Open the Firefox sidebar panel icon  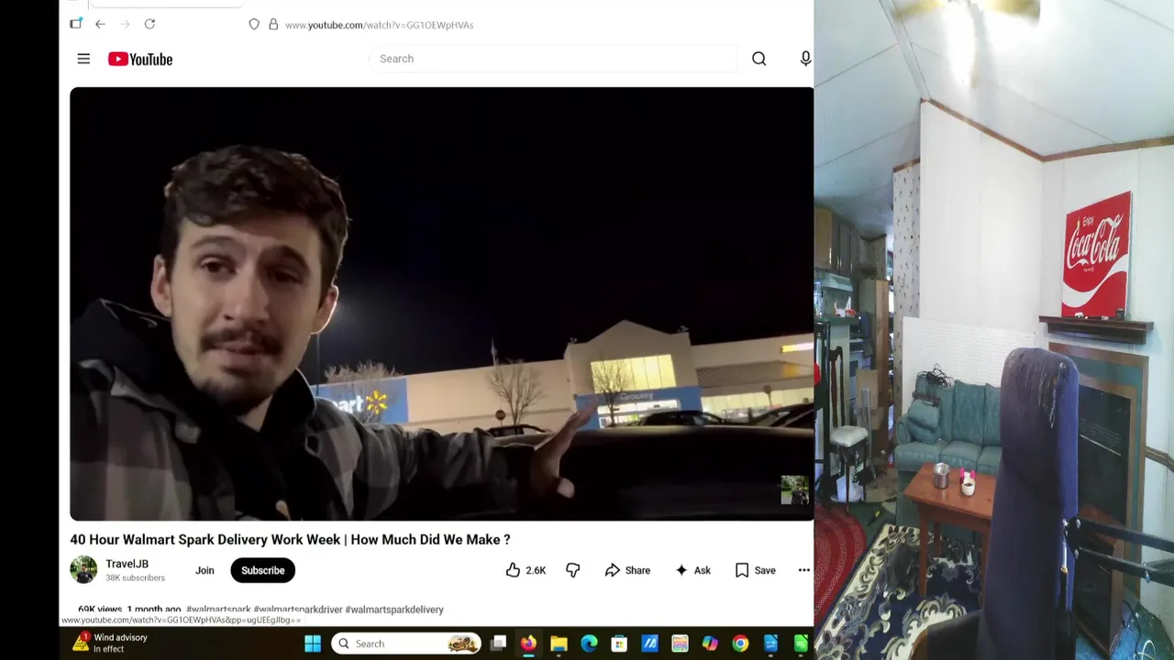tap(76, 24)
